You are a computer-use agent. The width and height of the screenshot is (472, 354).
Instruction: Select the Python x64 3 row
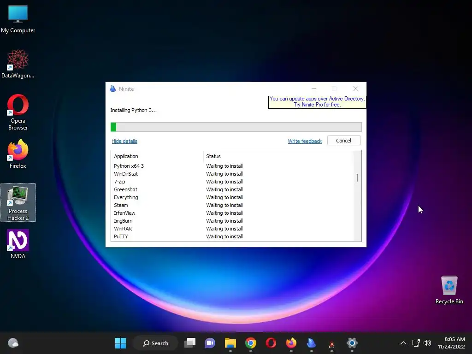[232, 166]
